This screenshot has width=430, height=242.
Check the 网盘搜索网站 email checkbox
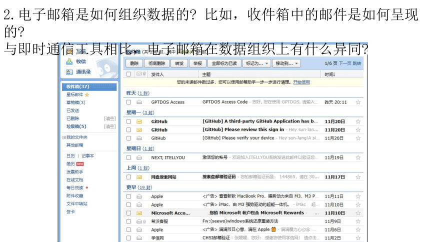128,177
